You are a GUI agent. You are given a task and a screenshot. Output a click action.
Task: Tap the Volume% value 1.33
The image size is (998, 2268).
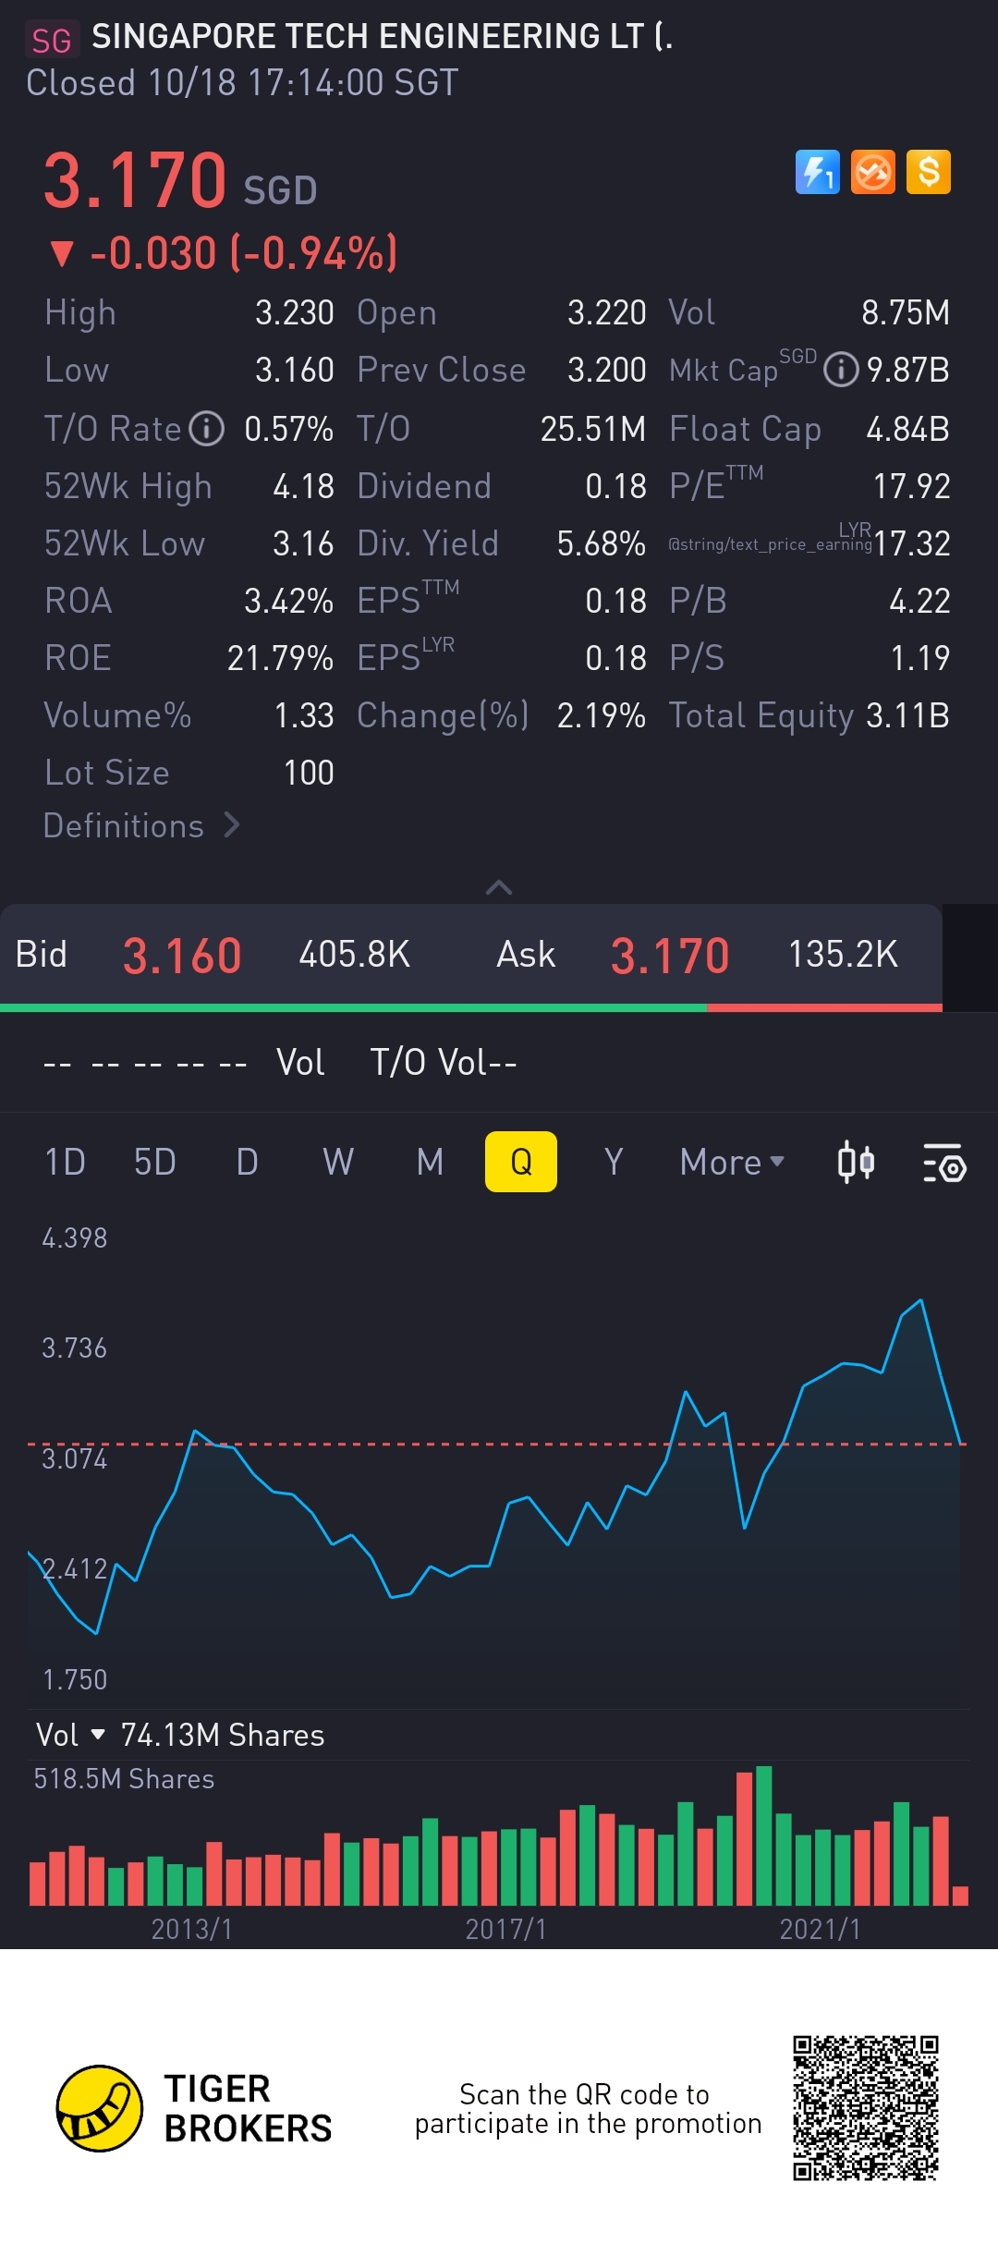(x=304, y=715)
